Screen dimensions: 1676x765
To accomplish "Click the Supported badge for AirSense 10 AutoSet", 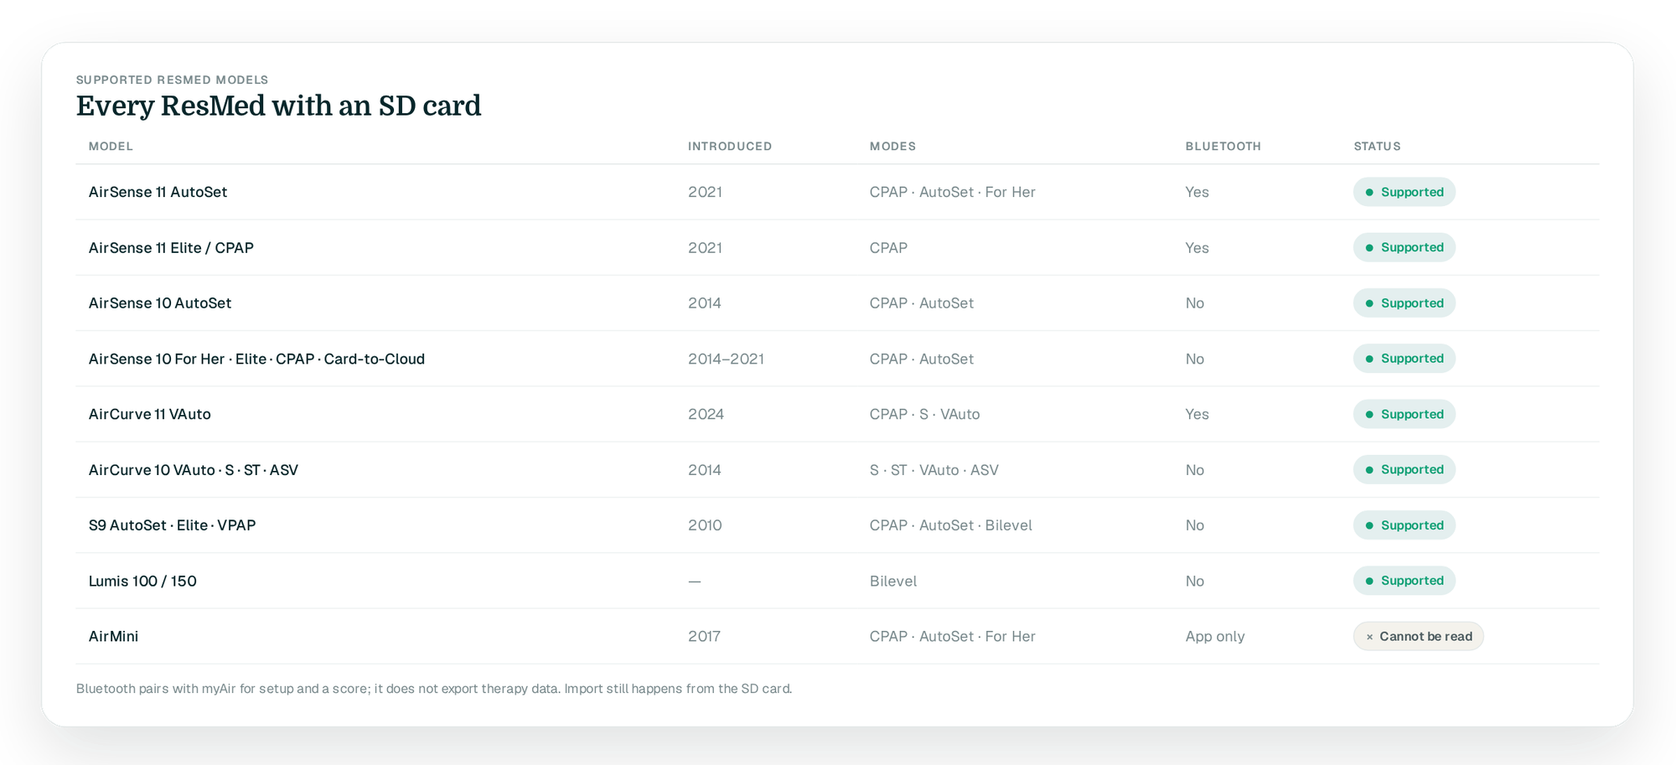I will tap(1404, 302).
